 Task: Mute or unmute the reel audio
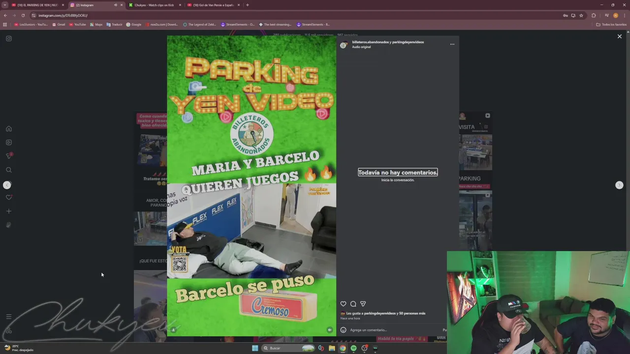pyautogui.click(x=330, y=330)
